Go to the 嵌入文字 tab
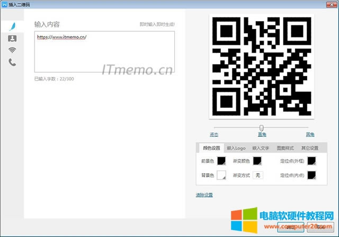339x237 pixels. (260, 148)
